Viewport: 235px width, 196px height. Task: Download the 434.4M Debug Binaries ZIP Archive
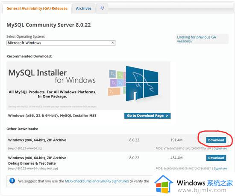pyautogui.click(x=216, y=158)
